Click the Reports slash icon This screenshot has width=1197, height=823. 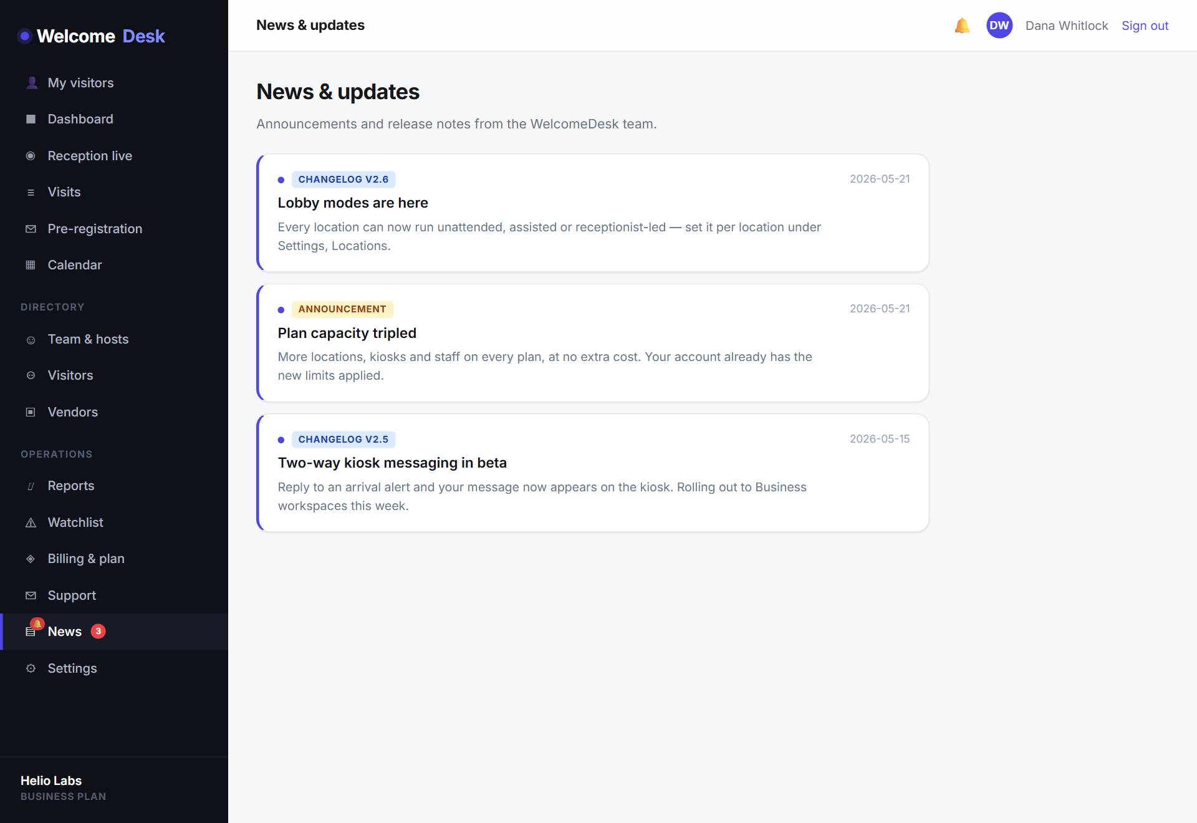[31, 486]
